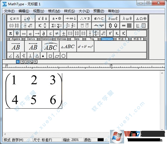Insert the partial derivative symbol

click(x=43, y=33)
